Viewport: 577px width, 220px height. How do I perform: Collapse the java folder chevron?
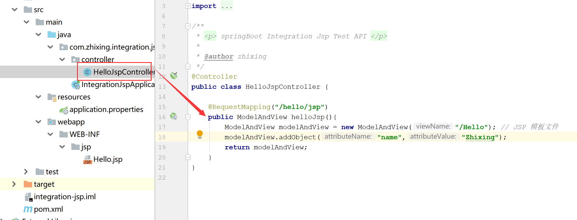[x=38, y=34]
